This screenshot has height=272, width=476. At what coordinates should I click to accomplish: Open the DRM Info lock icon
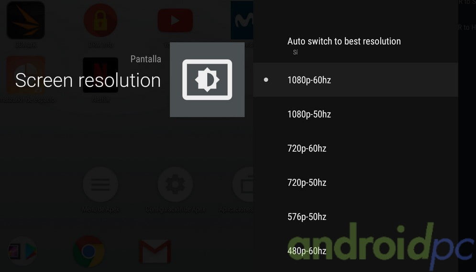tap(100, 21)
